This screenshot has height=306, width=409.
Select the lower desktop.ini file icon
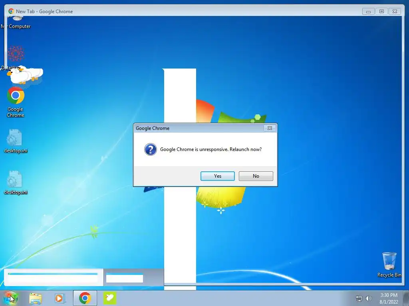(16, 182)
